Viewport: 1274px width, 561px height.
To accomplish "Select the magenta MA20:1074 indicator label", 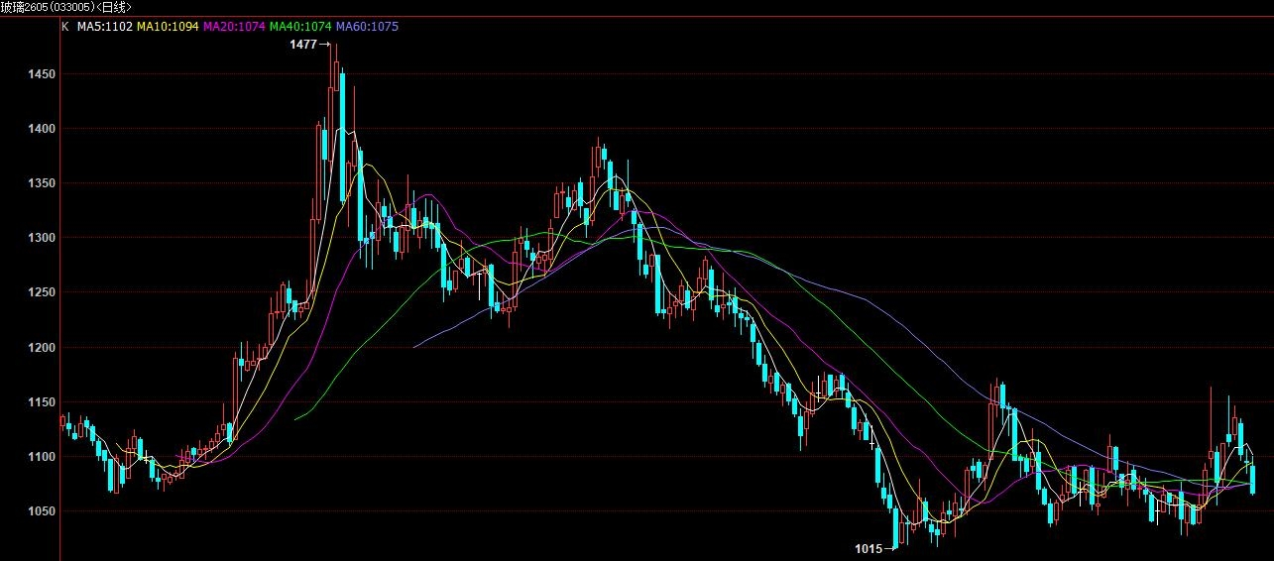I will 235,27.
